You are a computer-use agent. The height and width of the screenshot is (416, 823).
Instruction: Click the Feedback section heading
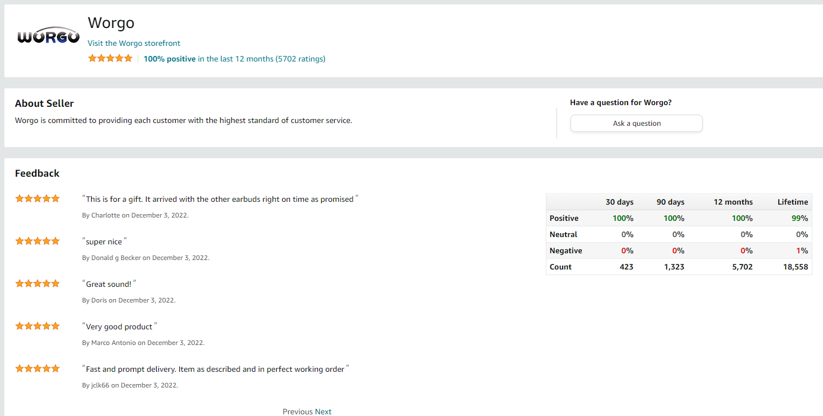point(37,173)
